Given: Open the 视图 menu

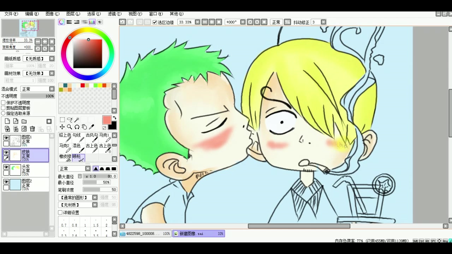Looking at the screenshot, I should tap(135, 14).
